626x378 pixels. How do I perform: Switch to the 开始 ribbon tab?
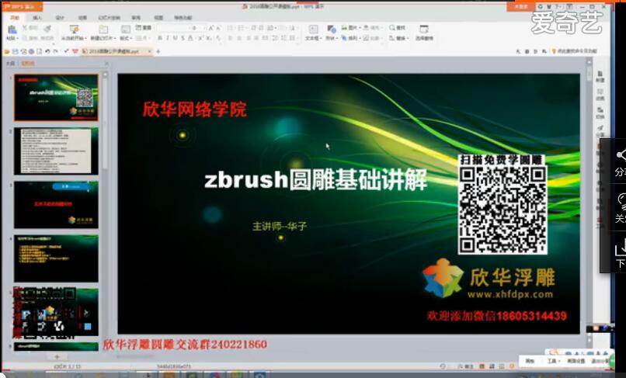[x=15, y=18]
